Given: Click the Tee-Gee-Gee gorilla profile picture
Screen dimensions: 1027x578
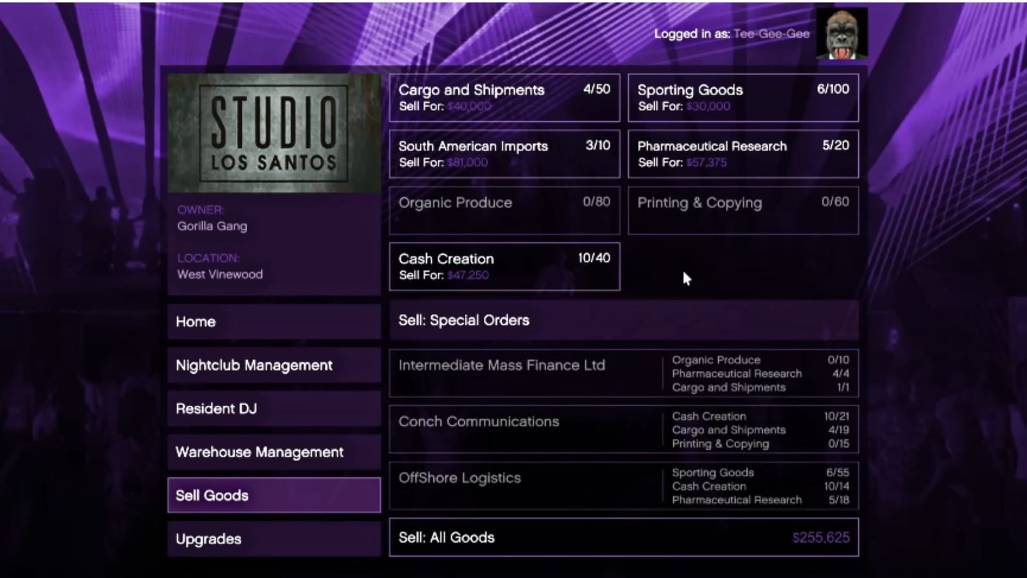Looking at the screenshot, I should pos(841,33).
